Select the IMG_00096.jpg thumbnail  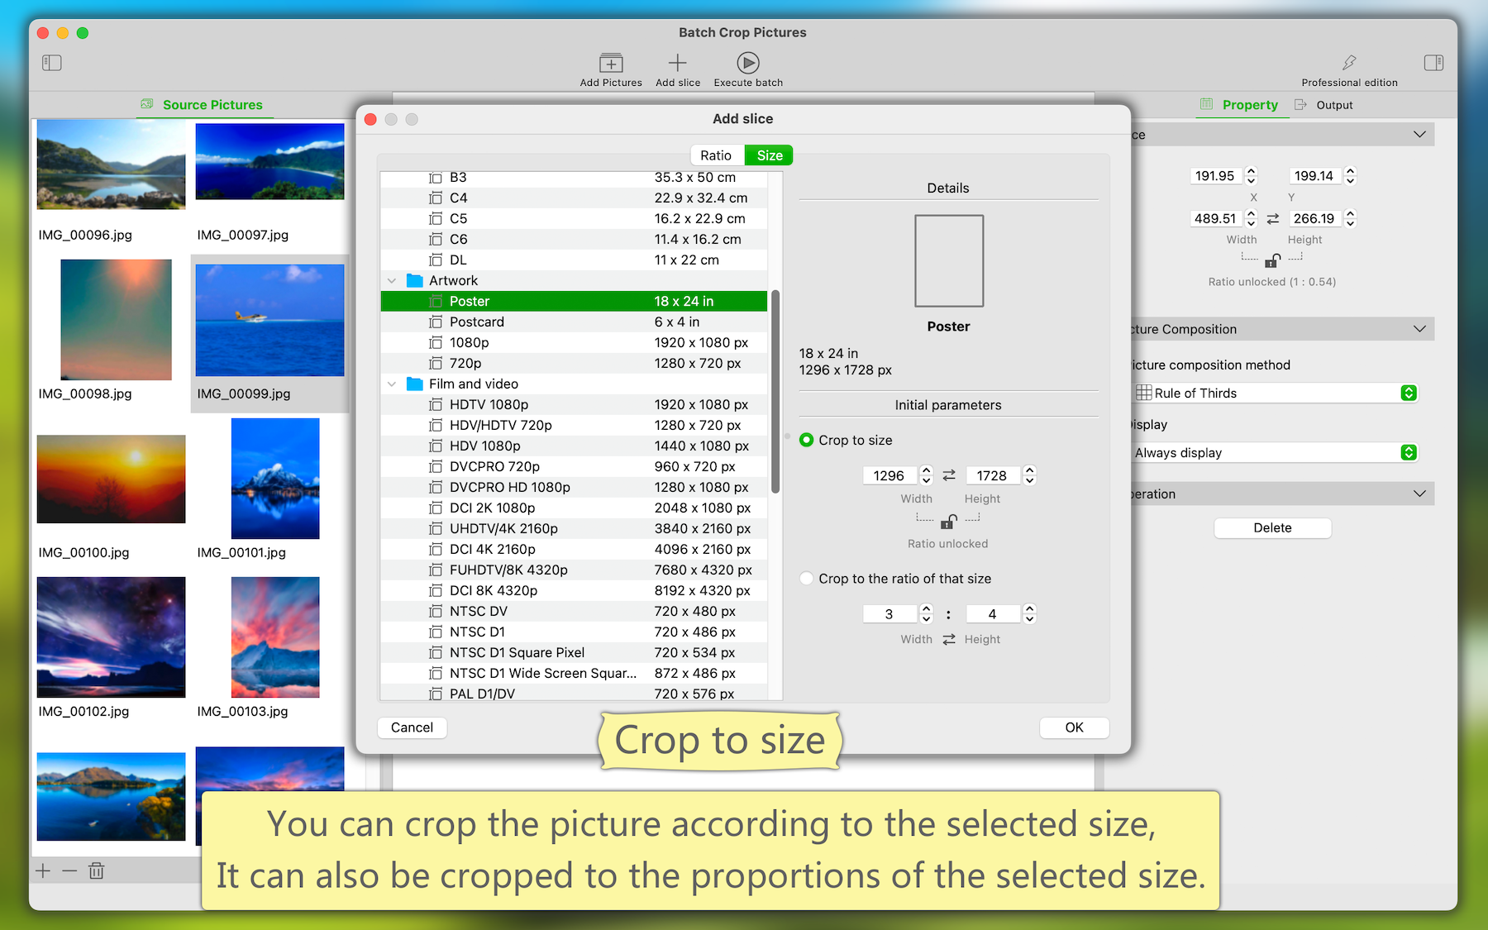pyautogui.click(x=111, y=165)
